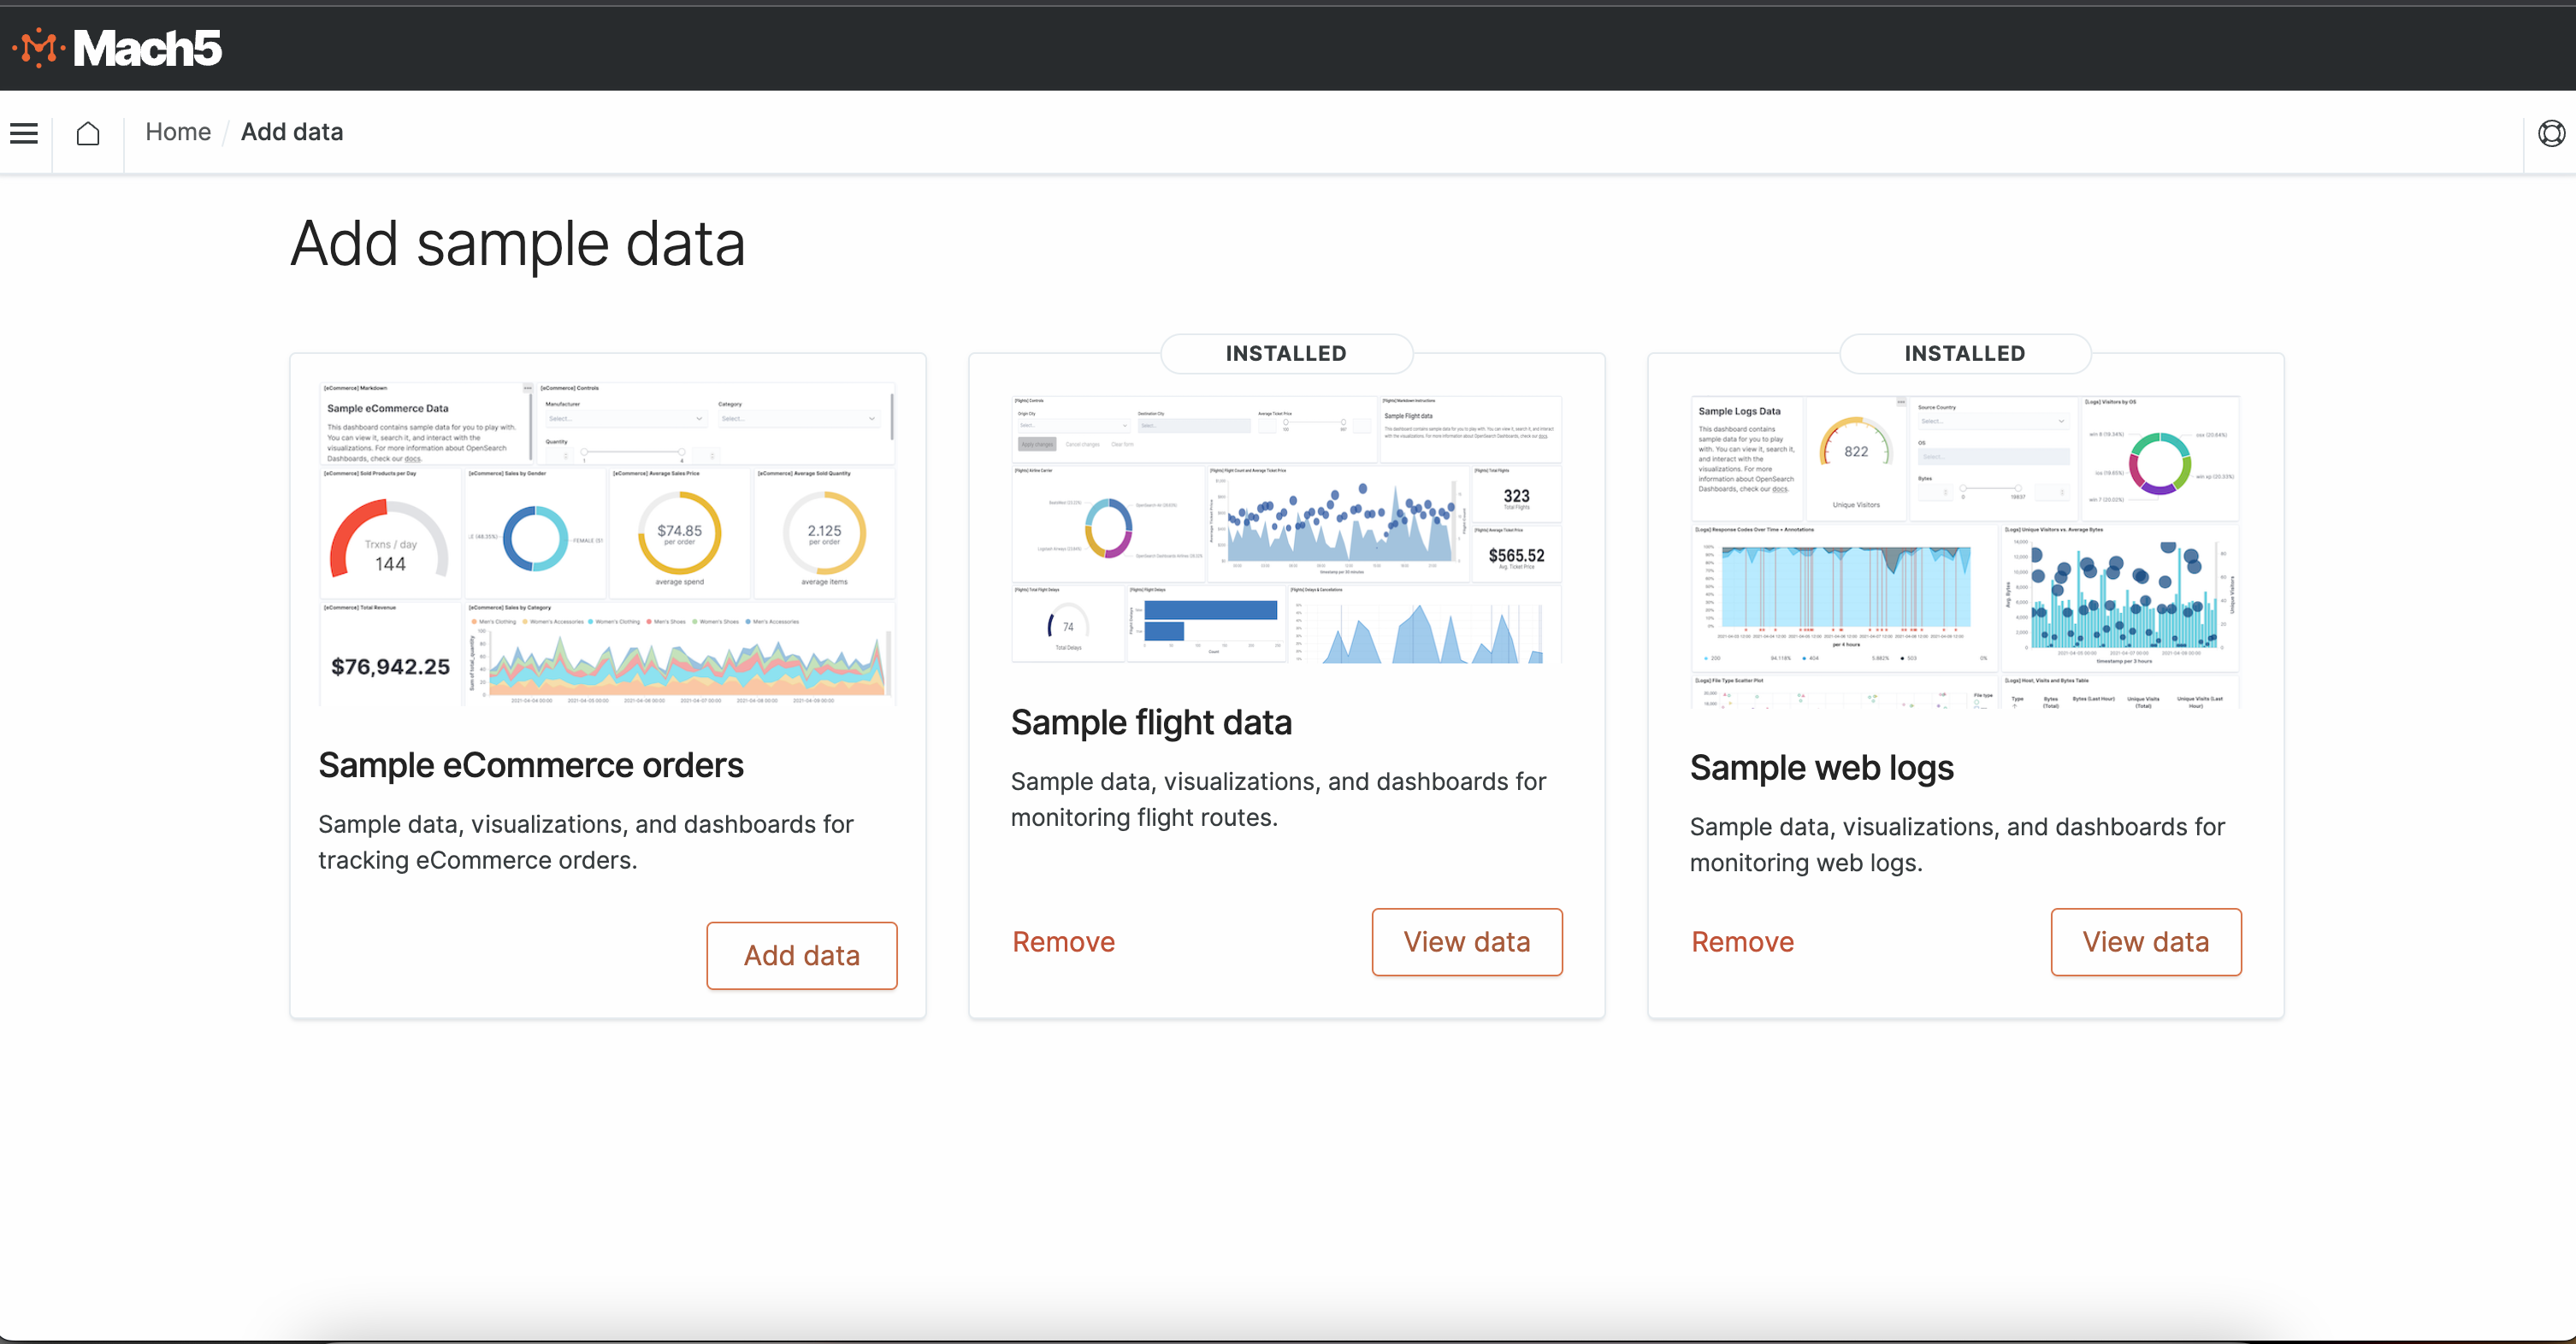Remove the Sample flight data
The image size is (2576, 1344).
point(1063,941)
